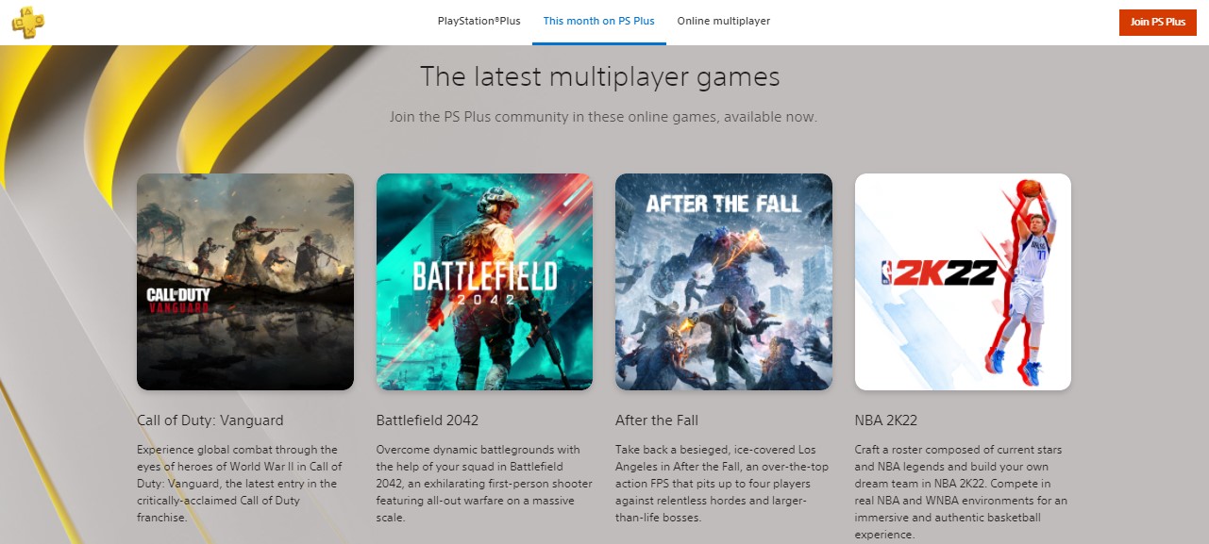Click the NBA 2K22 title text

(885, 420)
